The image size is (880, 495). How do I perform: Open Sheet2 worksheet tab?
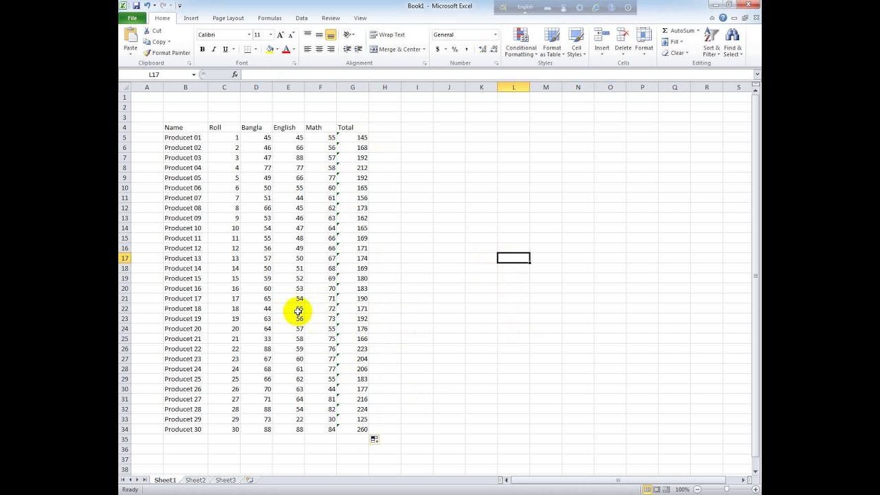point(195,480)
